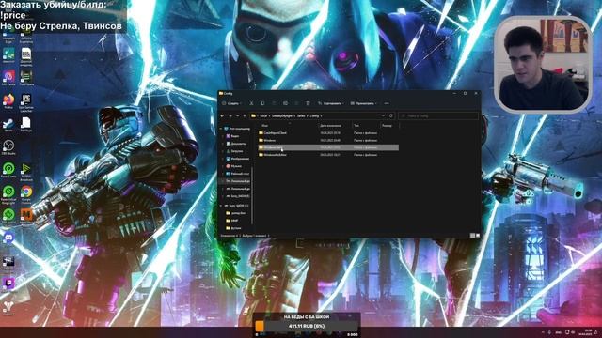The width and height of the screenshot is (602, 338).
Task: Collapse the Этот компьютер tree node chevron
Action: pos(221,129)
